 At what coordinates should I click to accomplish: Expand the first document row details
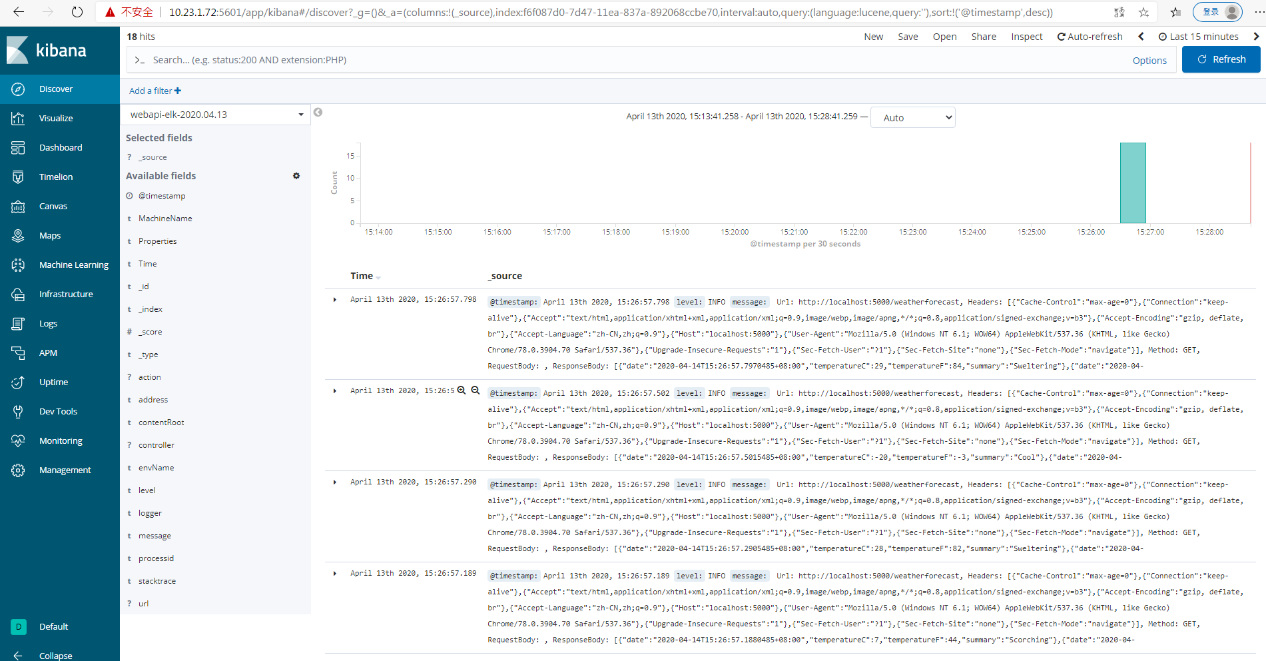coord(334,299)
